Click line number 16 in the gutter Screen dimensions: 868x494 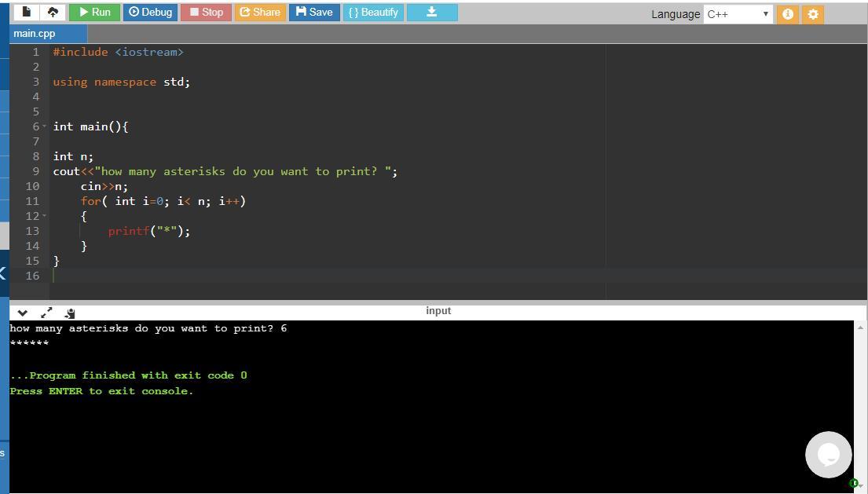[32, 276]
